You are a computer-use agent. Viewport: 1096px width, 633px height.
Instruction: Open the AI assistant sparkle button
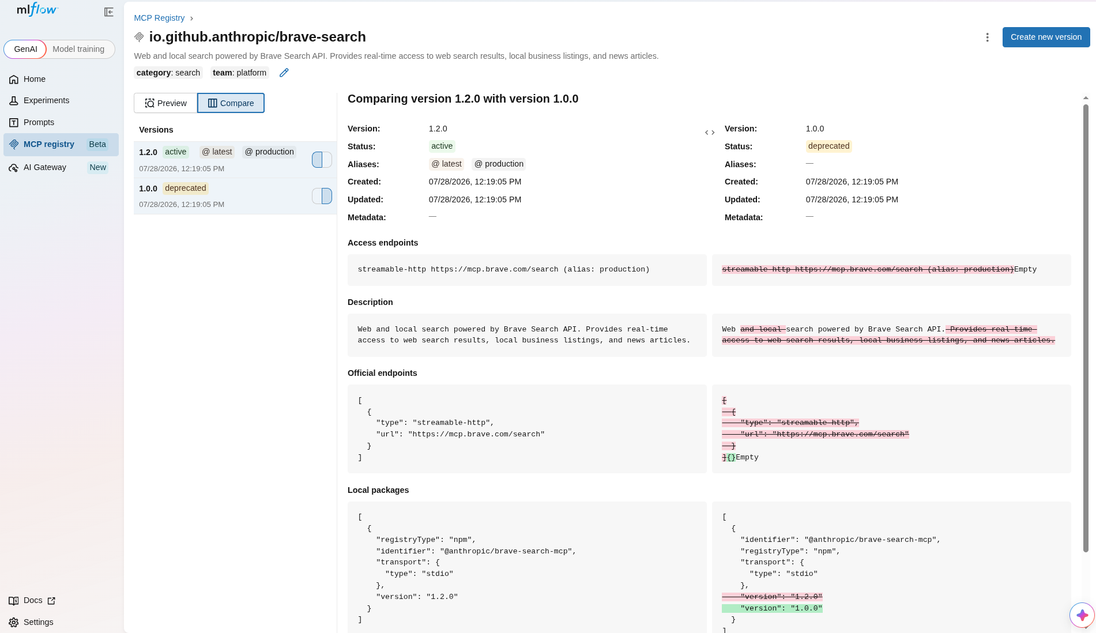pyautogui.click(x=1082, y=615)
